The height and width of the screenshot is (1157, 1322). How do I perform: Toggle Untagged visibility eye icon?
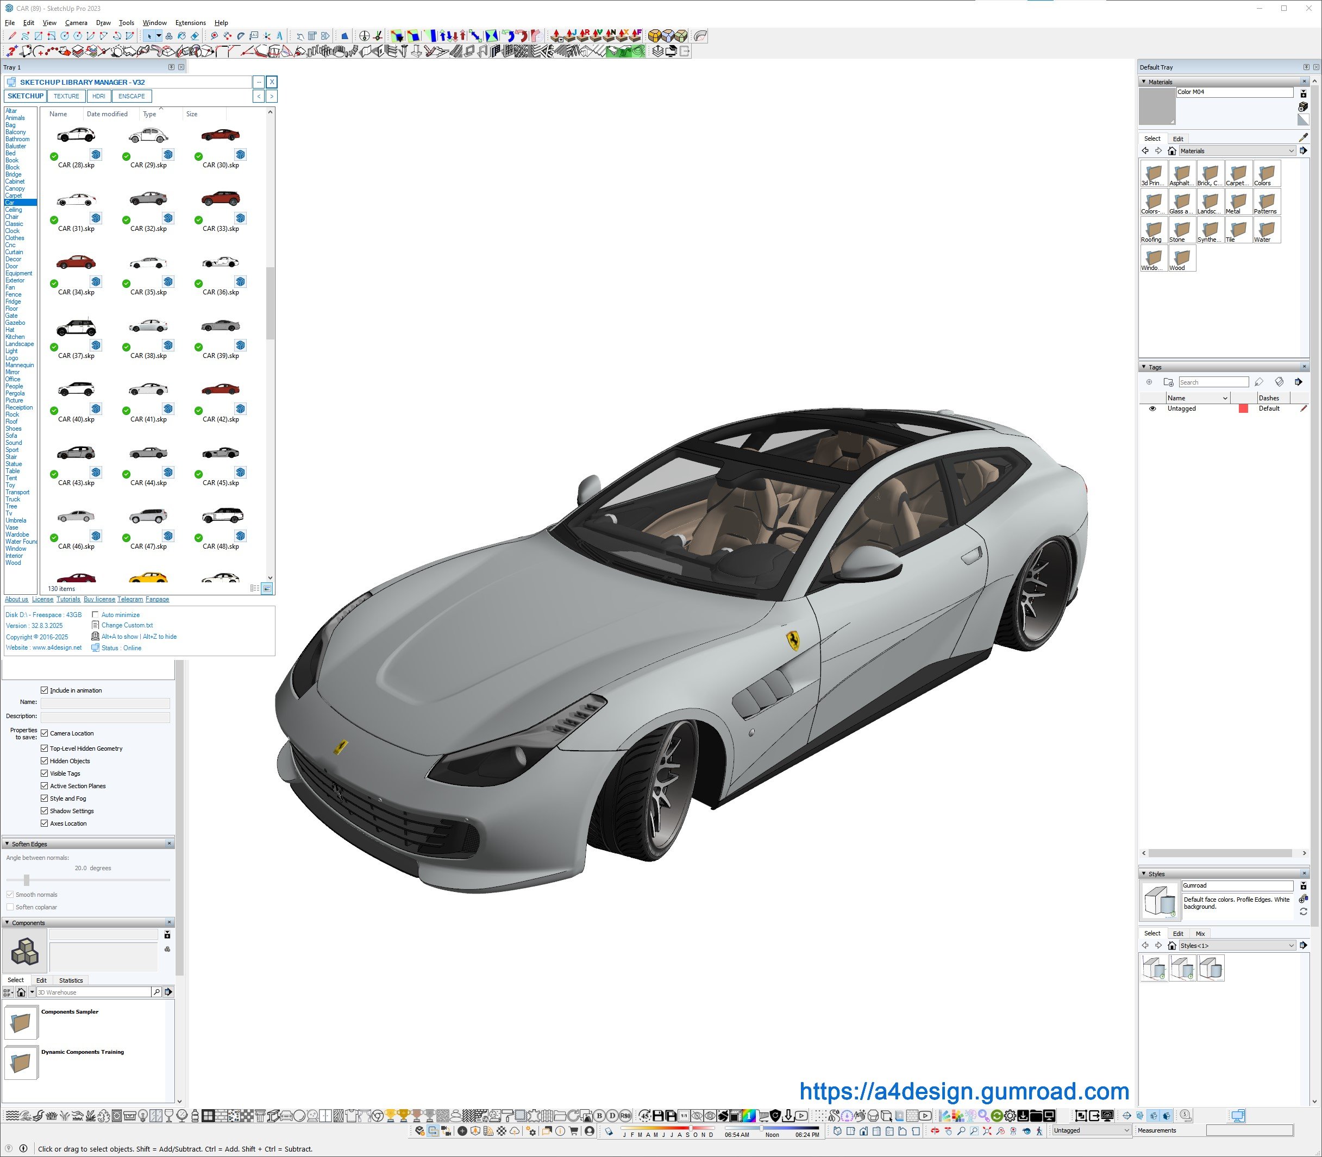[1152, 408]
